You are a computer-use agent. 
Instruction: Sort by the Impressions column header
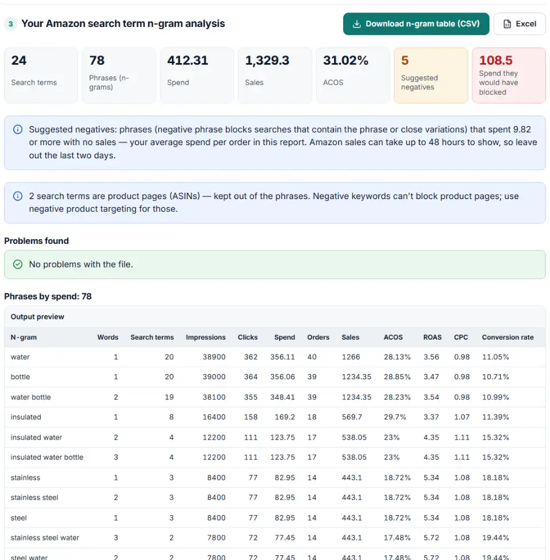pos(206,337)
